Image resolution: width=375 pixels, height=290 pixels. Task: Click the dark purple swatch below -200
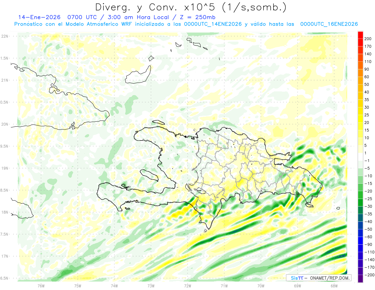(x=360, y=278)
